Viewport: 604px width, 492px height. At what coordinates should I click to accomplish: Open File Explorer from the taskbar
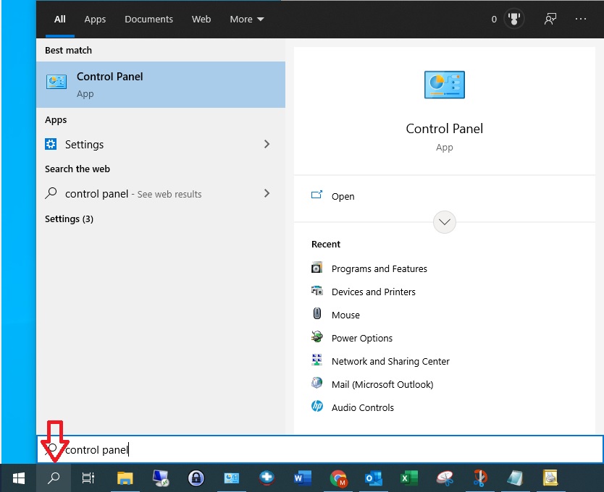(x=125, y=478)
